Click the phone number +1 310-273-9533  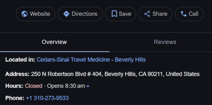coord(47,98)
